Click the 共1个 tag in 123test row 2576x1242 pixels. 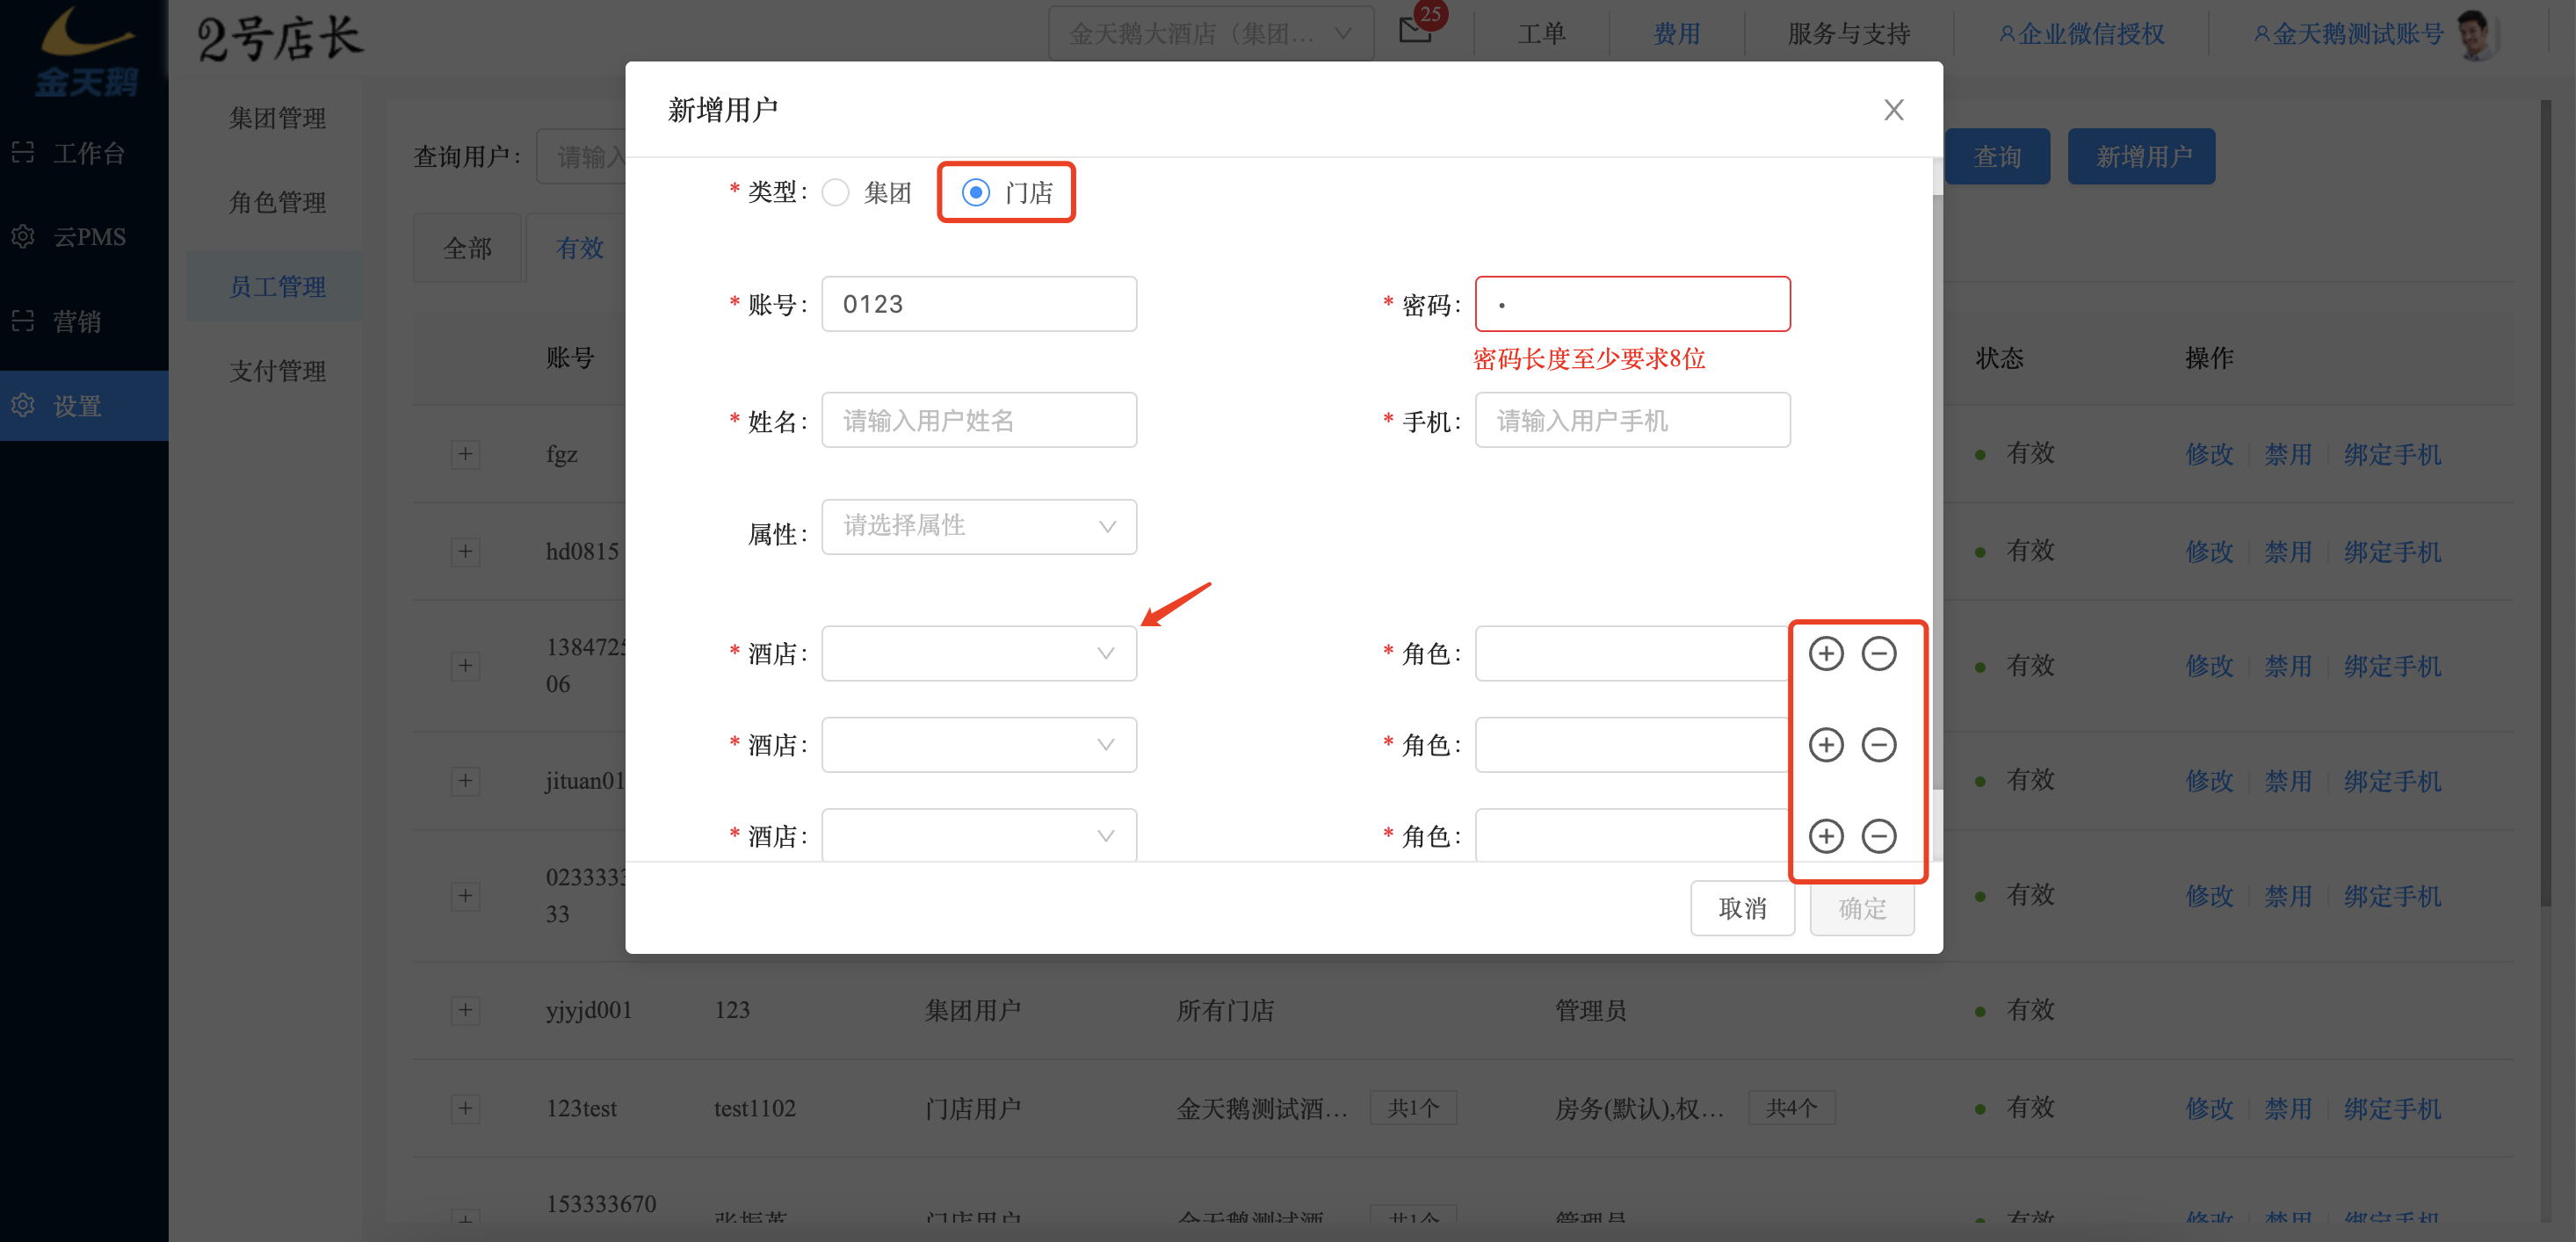pyautogui.click(x=1412, y=1108)
